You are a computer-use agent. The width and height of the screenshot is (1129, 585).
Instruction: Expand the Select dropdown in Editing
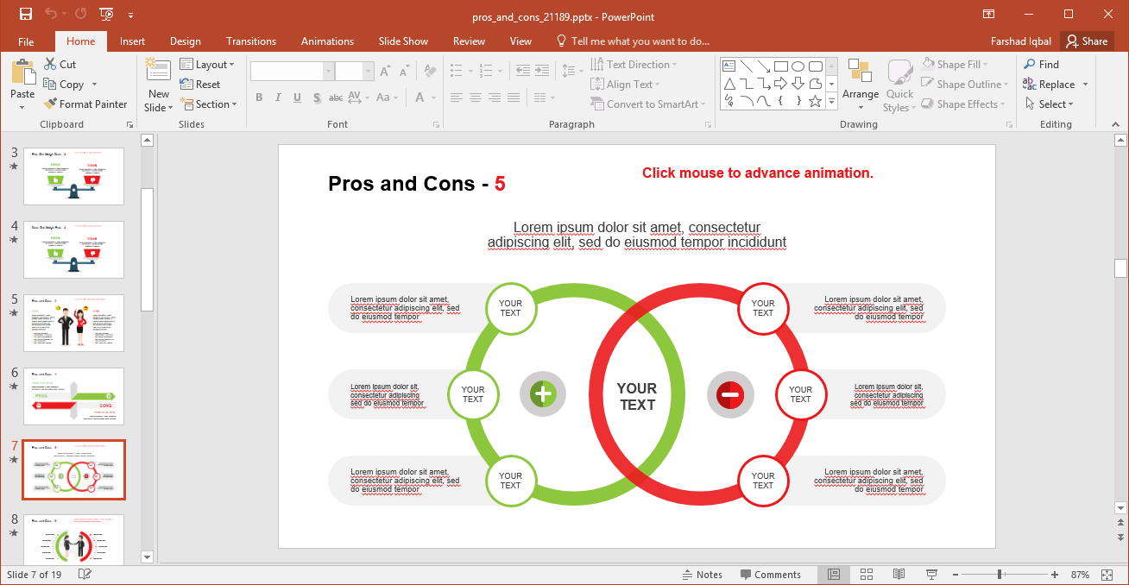1050,104
